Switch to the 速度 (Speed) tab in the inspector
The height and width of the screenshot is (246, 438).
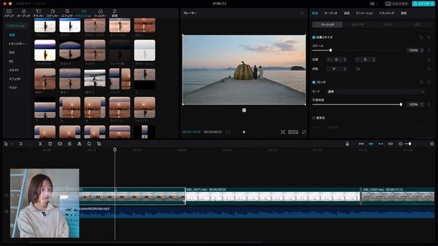click(x=346, y=13)
